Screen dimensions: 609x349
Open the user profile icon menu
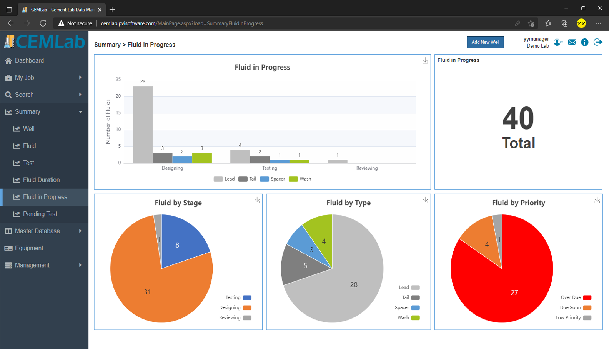click(x=558, y=42)
